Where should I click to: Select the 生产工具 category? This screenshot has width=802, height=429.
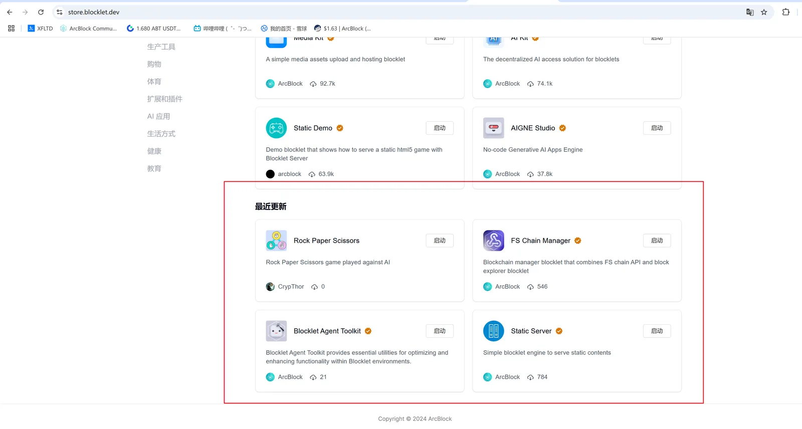(x=161, y=47)
